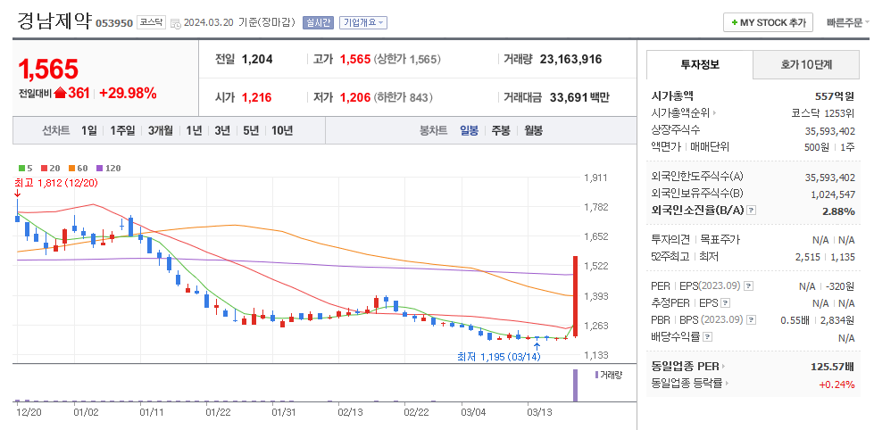Screen dimensions: 874x430
Task: Click the 1,911 price axis label
Action: [595, 178]
